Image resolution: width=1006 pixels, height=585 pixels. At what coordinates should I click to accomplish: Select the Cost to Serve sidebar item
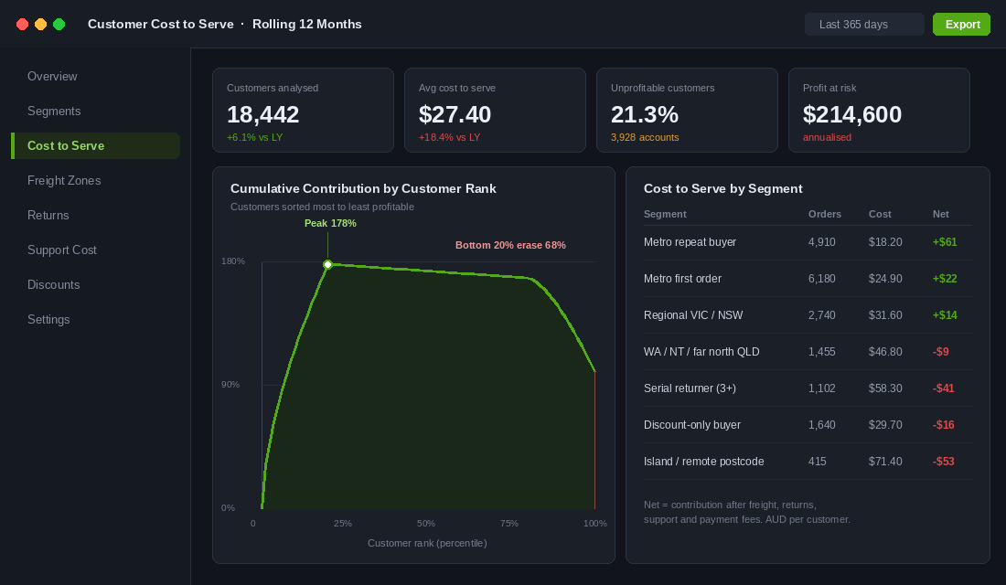96,145
